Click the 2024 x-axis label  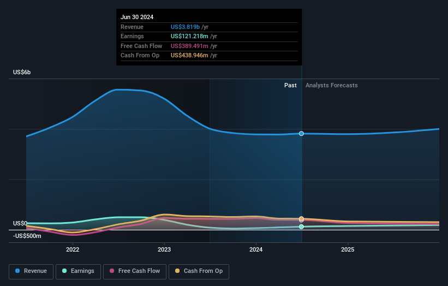pyautogui.click(x=256, y=249)
